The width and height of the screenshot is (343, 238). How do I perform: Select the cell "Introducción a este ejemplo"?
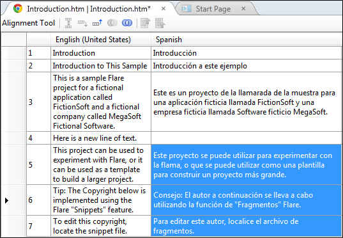(247, 66)
